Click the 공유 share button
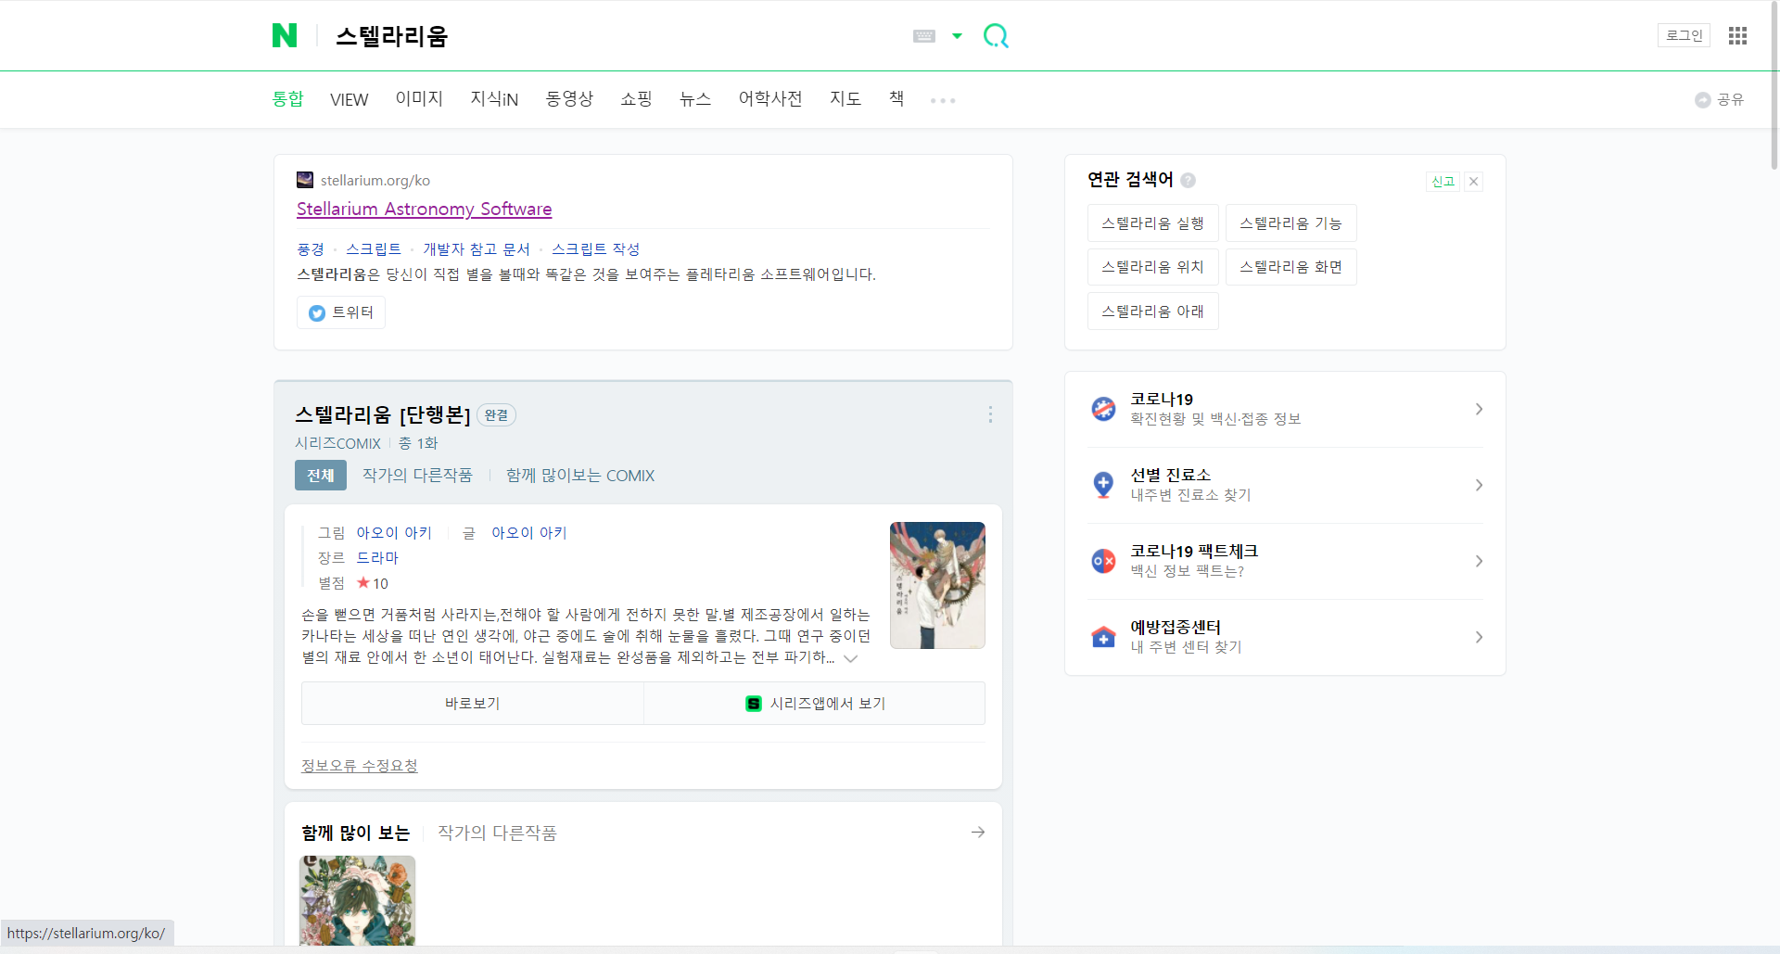The height and width of the screenshot is (954, 1780). click(1720, 99)
